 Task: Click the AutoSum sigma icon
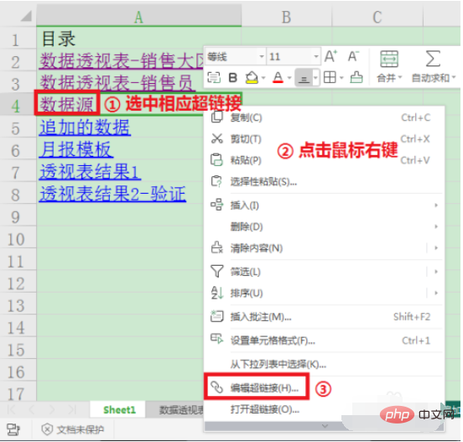[x=433, y=59]
